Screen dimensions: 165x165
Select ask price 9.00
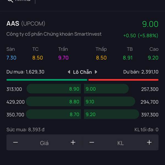(91, 89)
